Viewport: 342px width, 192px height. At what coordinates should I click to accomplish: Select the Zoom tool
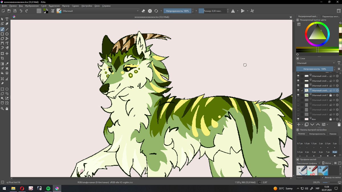pyautogui.click(x=2, y=109)
